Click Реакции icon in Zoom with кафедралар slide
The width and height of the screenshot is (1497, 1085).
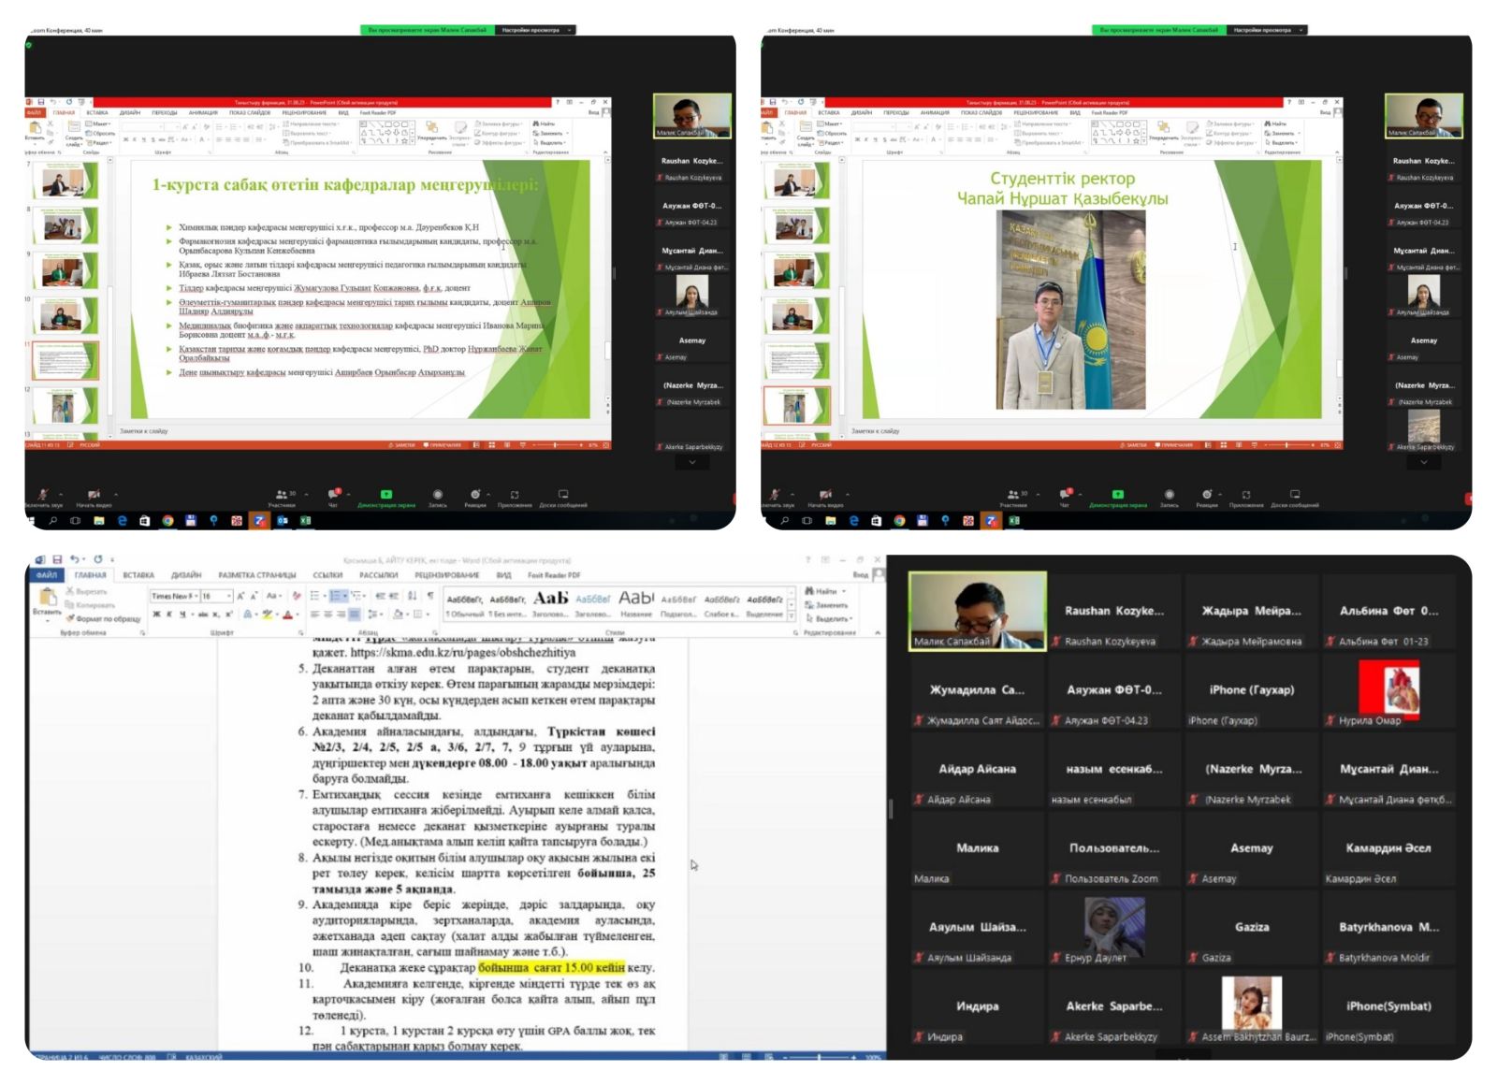point(475,497)
